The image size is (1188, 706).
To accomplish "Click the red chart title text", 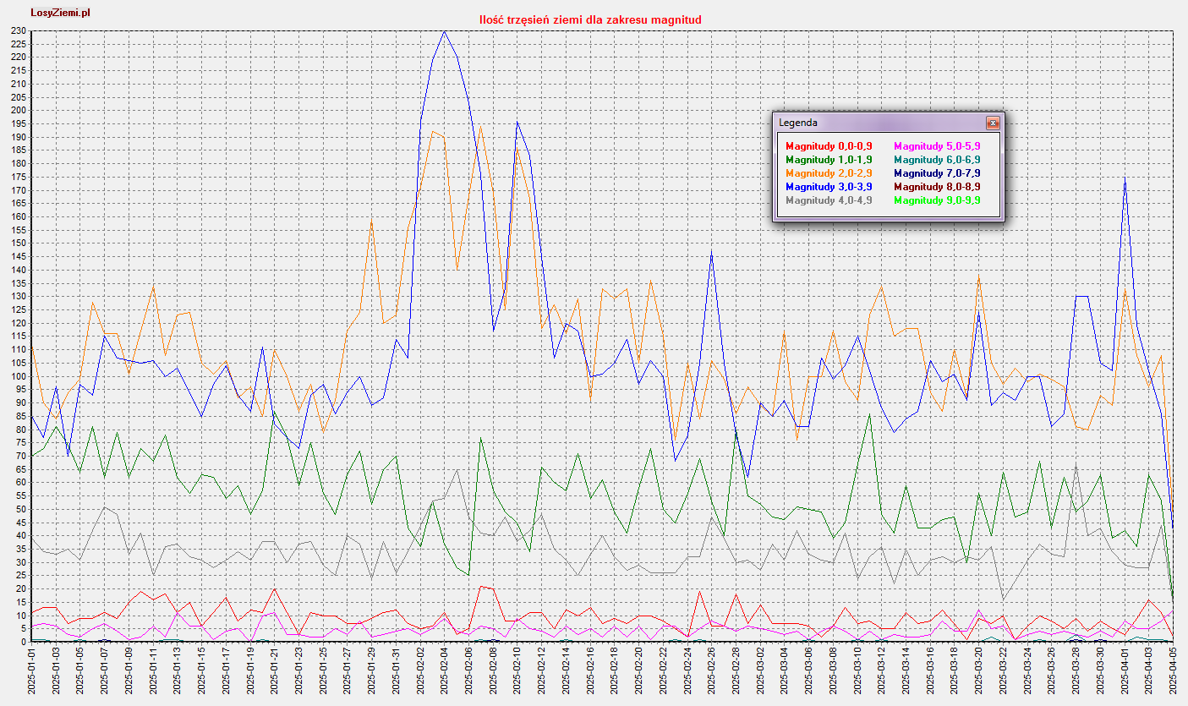I will click(x=589, y=19).
